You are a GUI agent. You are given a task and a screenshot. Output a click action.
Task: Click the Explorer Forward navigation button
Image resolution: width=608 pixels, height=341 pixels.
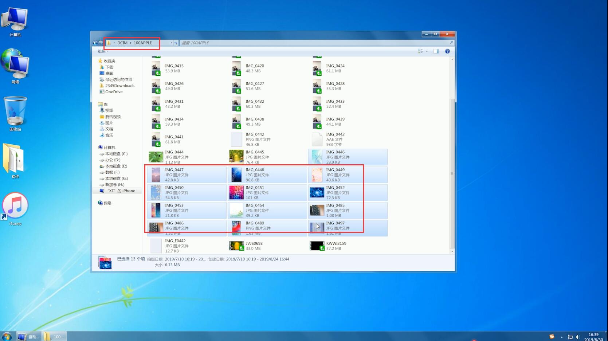pyautogui.click(x=101, y=43)
